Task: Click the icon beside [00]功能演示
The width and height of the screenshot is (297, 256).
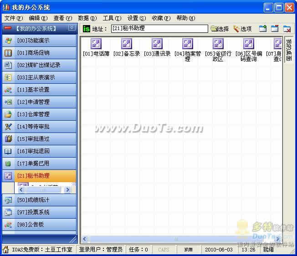Action: (x=8, y=41)
